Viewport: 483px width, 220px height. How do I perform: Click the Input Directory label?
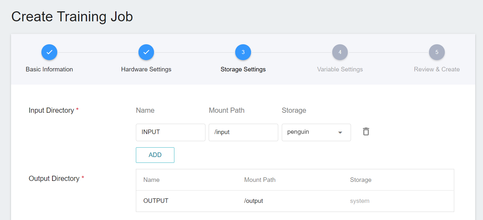pos(51,110)
